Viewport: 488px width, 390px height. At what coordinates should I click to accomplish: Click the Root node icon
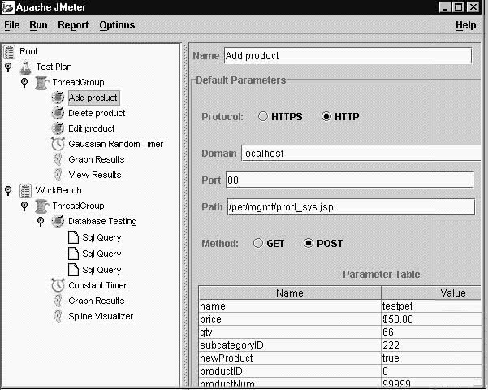(9, 52)
